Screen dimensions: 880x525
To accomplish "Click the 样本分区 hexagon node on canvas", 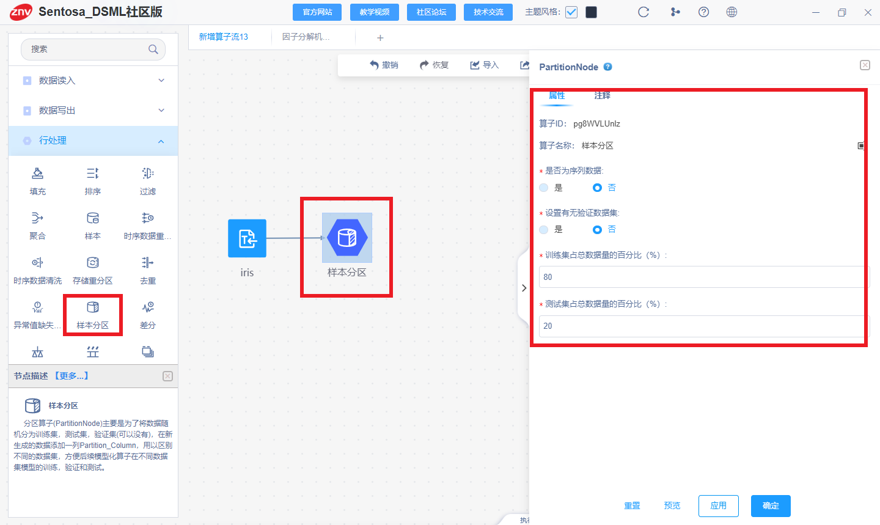I will (x=347, y=238).
